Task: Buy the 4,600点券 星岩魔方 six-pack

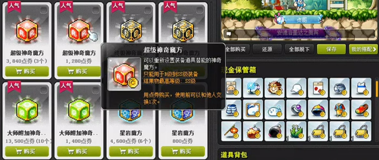Action: click(131, 151)
